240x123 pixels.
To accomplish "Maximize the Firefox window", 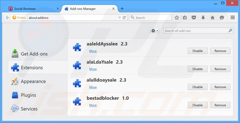I will pyautogui.click(x=223, y=3).
